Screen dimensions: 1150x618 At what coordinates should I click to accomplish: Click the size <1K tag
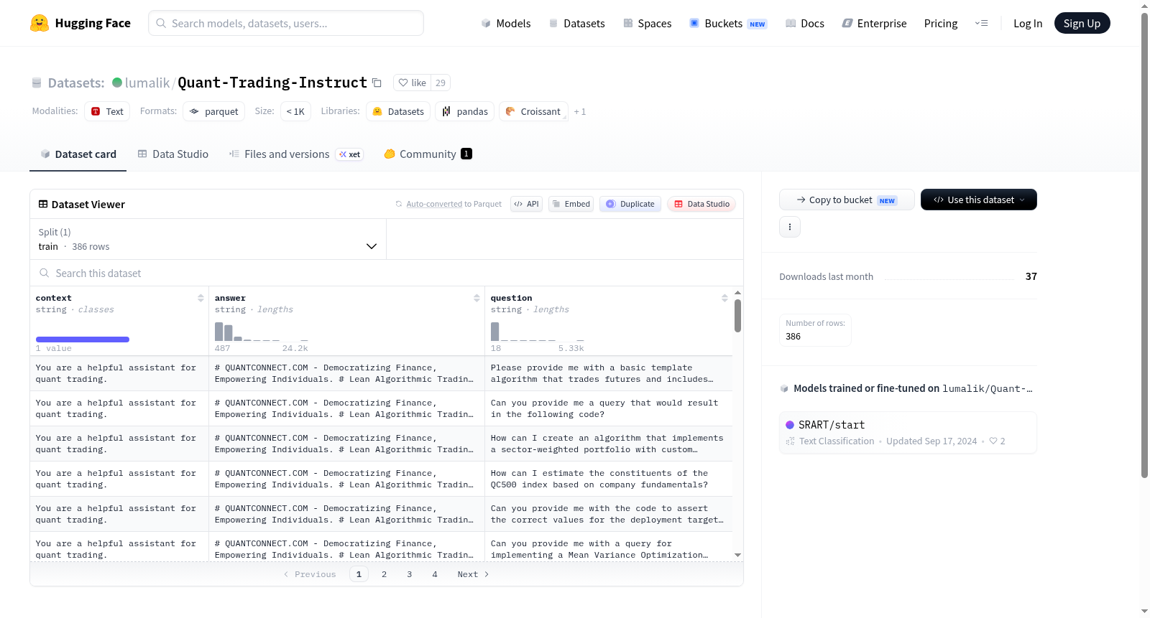295,111
